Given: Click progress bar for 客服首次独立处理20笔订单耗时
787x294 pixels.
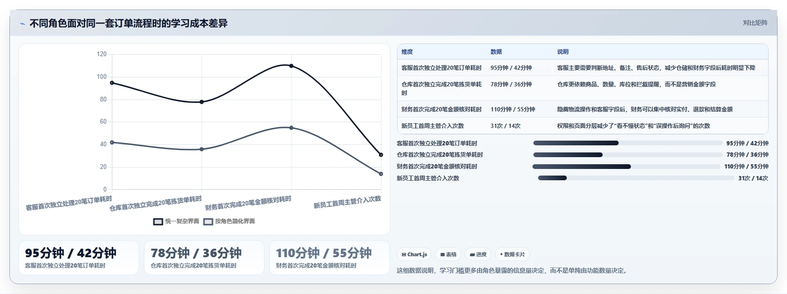Looking at the screenshot, I should coord(628,143).
